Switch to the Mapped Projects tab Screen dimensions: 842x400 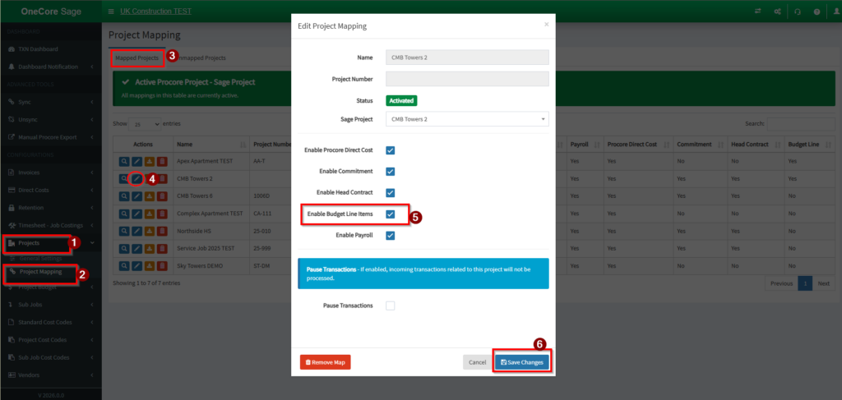point(137,58)
